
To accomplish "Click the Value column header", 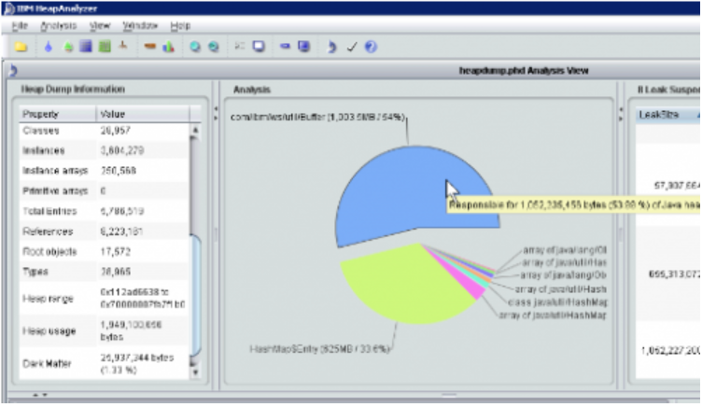I will pos(143,114).
